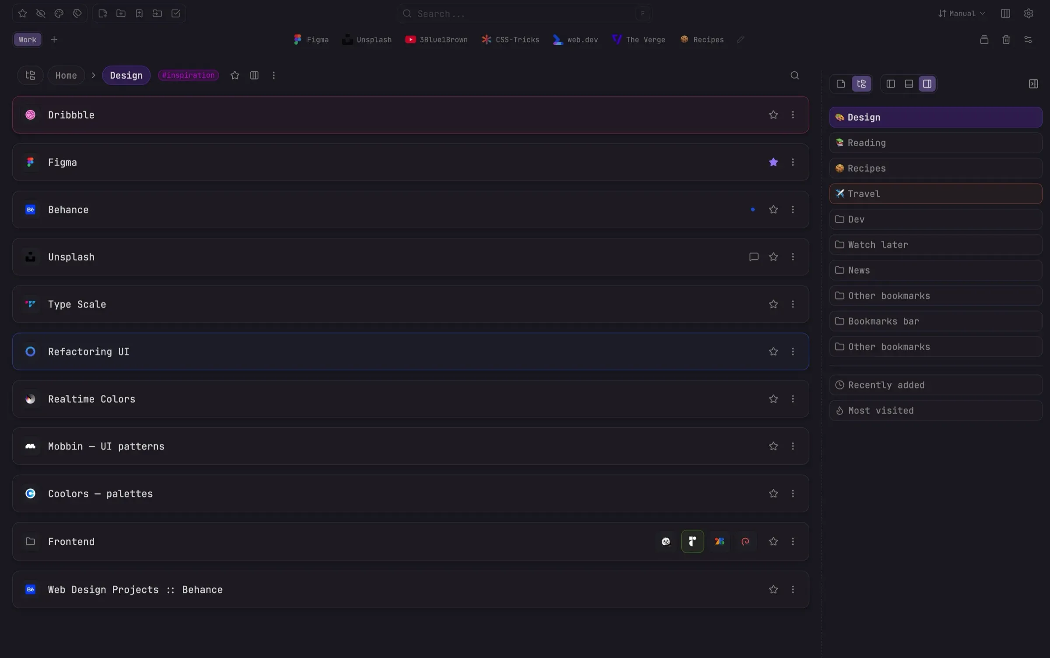Click the Refactoring UI blue ring icon

[31, 352]
